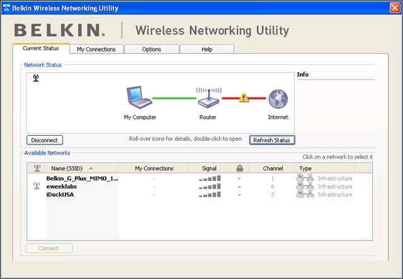Click the Router icon in Network Status

(x=208, y=97)
